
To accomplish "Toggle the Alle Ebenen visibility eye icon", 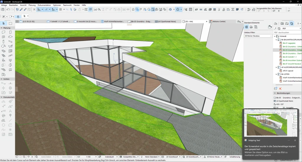I will [274, 11].
